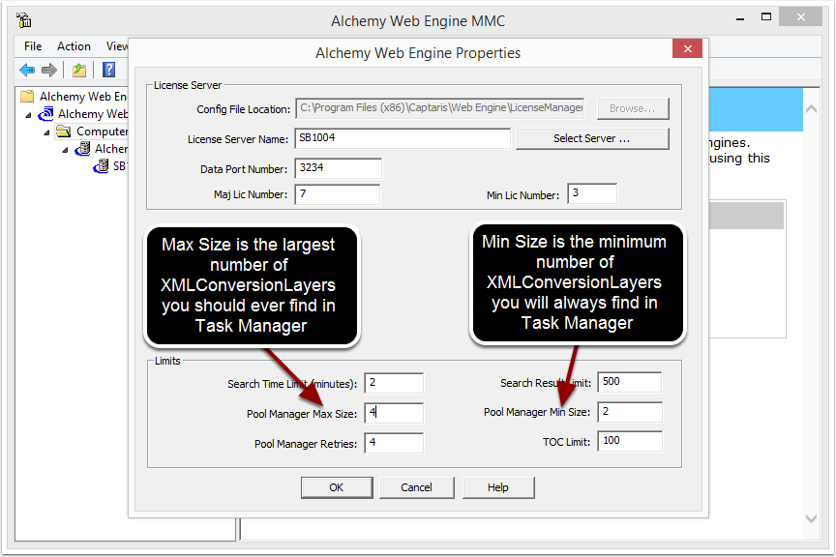Open the Action menu
Image resolution: width=836 pixels, height=557 pixels.
click(75, 46)
